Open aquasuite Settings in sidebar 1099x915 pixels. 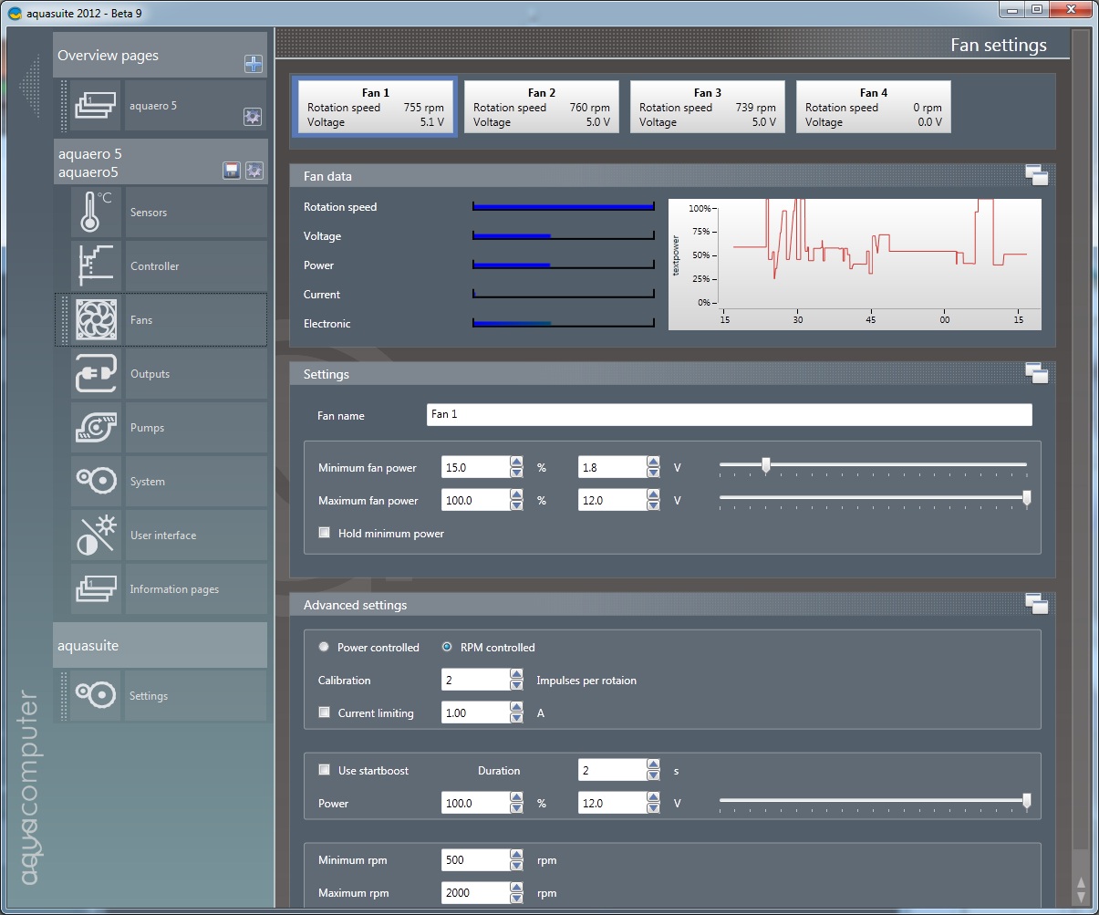(x=149, y=696)
